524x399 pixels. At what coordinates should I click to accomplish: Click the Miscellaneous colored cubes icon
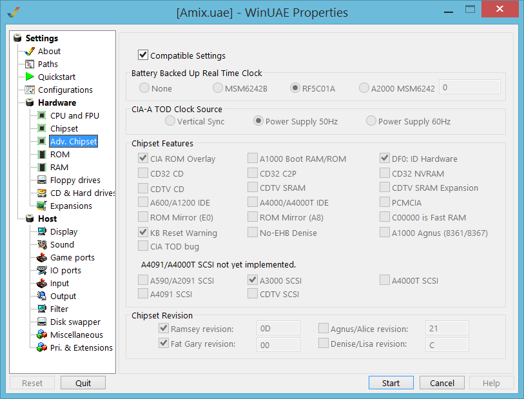(42, 335)
